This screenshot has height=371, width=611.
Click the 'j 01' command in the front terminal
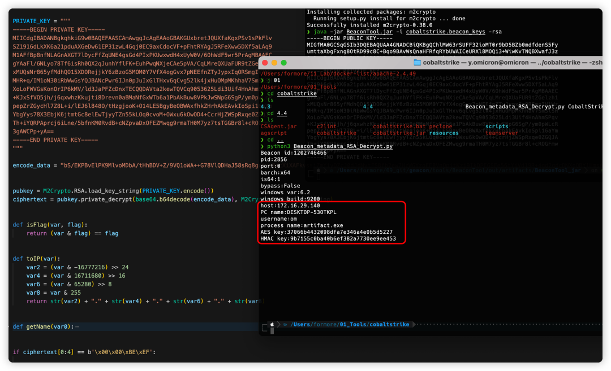[274, 80]
